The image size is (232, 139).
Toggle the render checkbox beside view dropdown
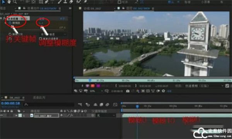(227, 86)
